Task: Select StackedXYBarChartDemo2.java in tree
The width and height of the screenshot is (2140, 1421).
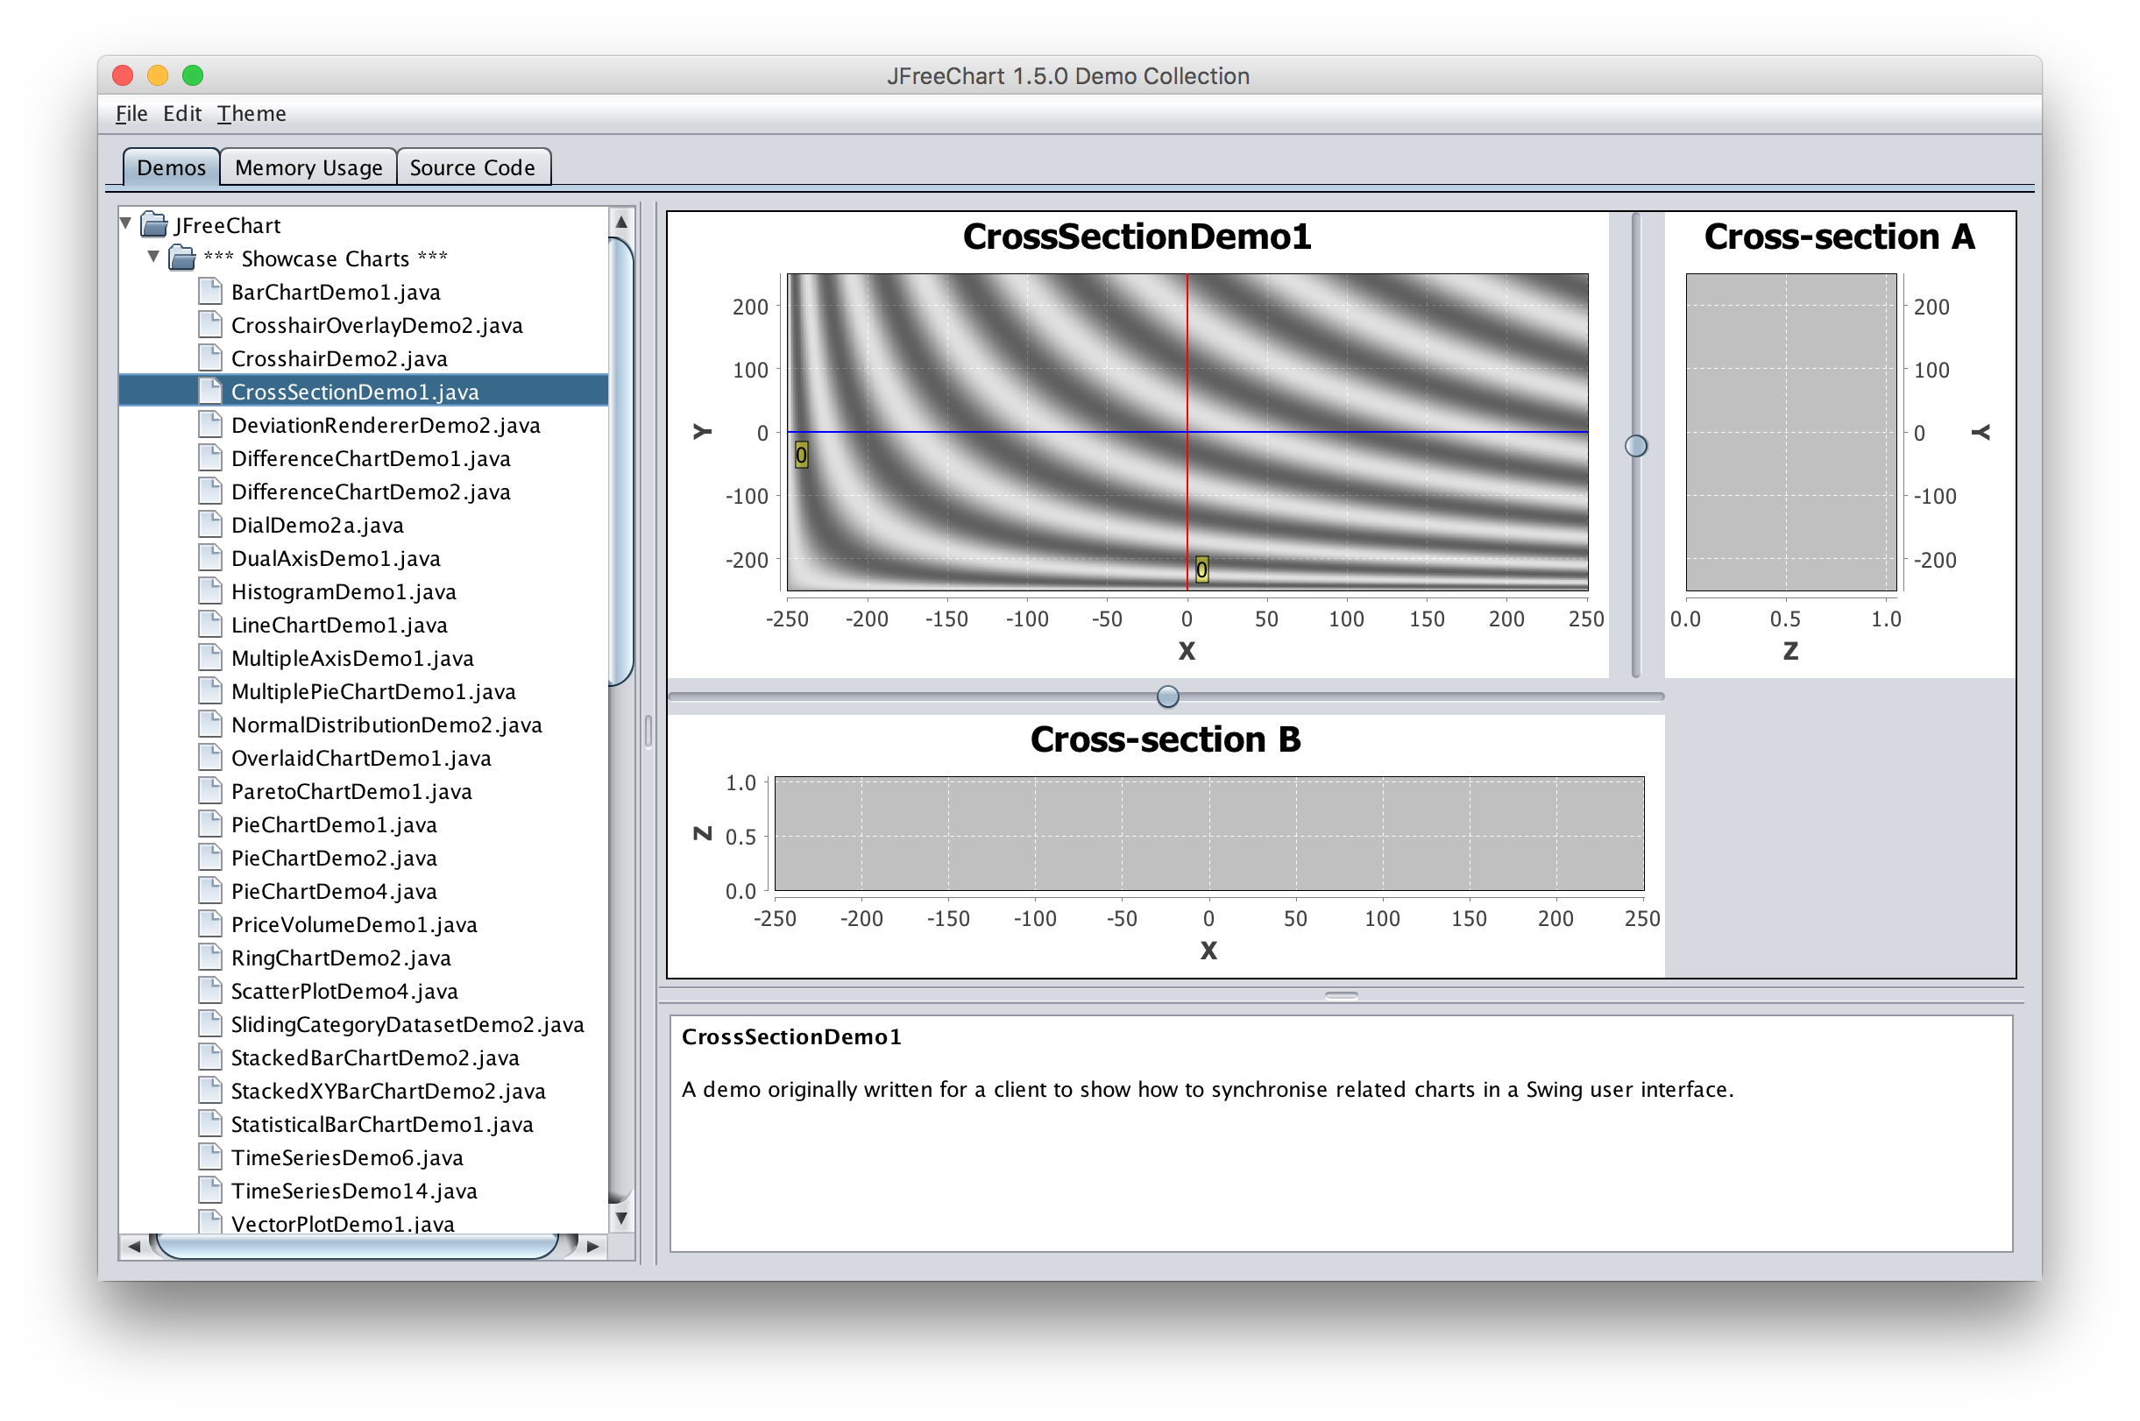Action: tap(388, 1091)
